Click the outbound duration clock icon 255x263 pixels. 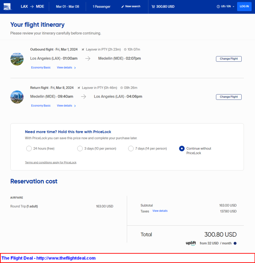[125, 50]
